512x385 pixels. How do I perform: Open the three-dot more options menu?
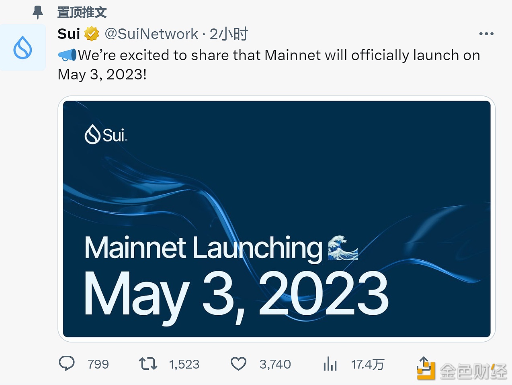486,34
